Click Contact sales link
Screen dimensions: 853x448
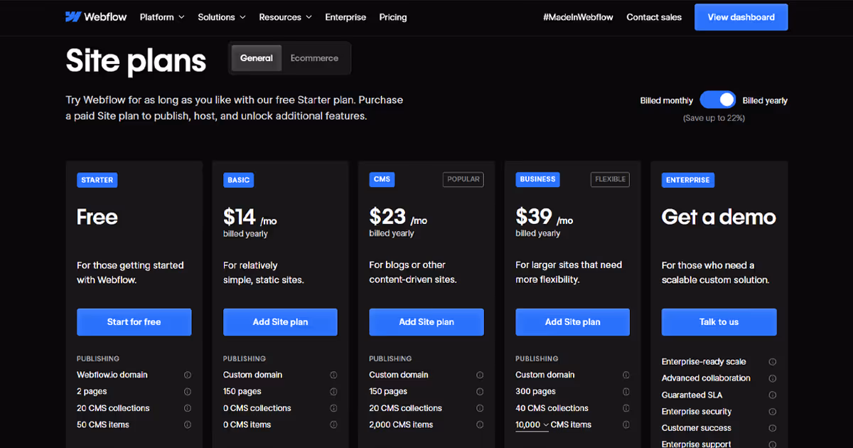pos(654,17)
